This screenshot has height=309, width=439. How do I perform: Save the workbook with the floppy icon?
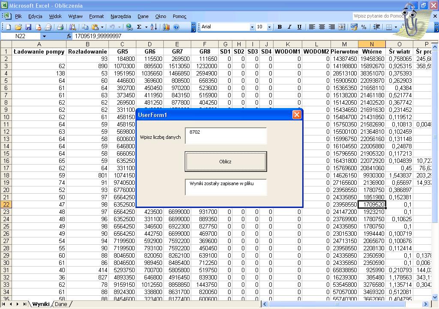click(28, 27)
